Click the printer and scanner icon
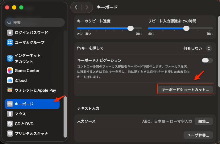 point(10,134)
